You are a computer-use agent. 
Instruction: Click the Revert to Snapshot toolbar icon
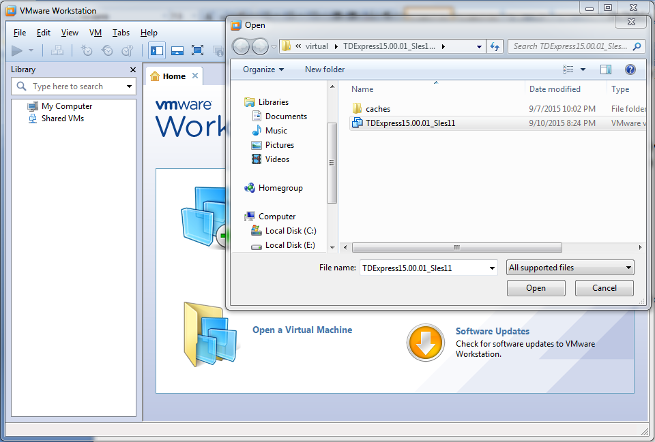click(107, 51)
